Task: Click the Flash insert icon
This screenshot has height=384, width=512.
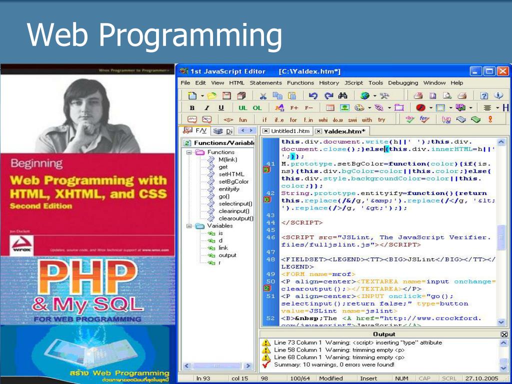Action: (420, 108)
